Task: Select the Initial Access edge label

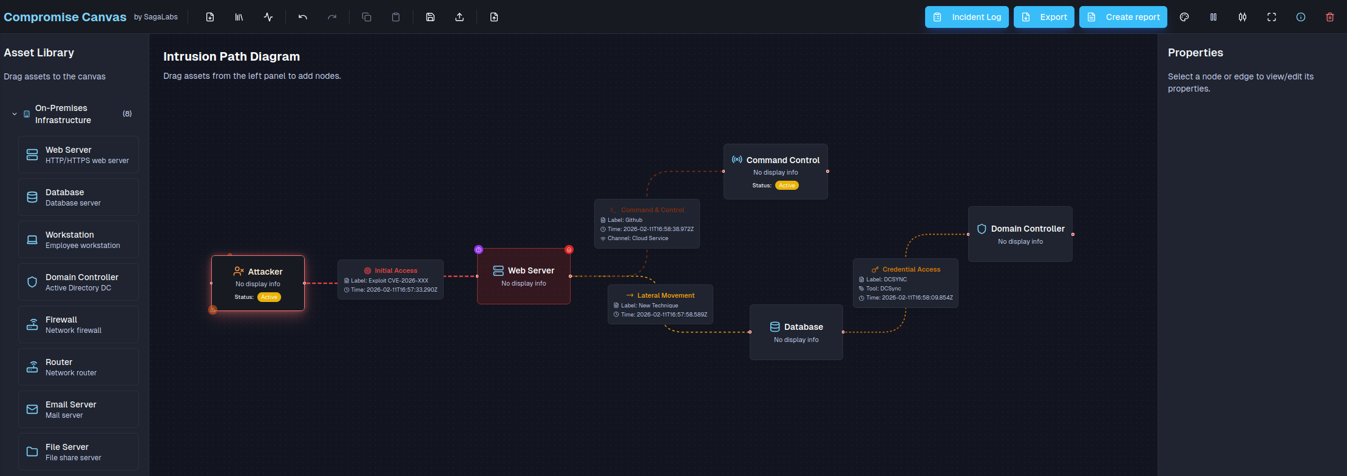Action: (x=390, y=280)
